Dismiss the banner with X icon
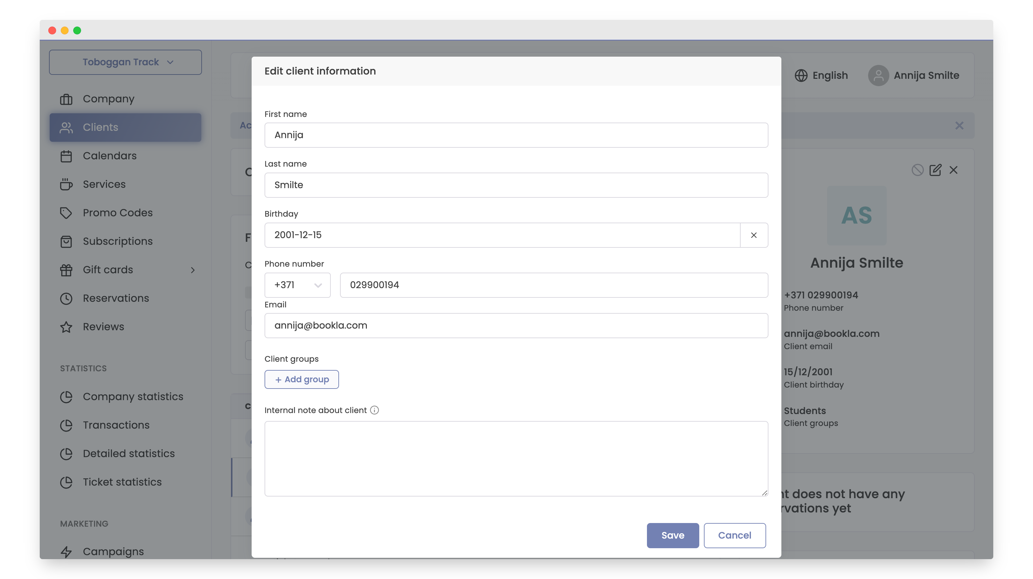Viewport: 1033px width, 579px height. pyautogui.click(x=959, y=126)
